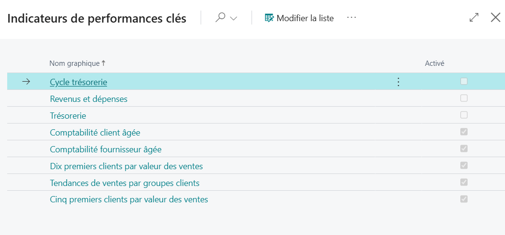Enable the Revenus et dépenses checkbox

(464, 99)
